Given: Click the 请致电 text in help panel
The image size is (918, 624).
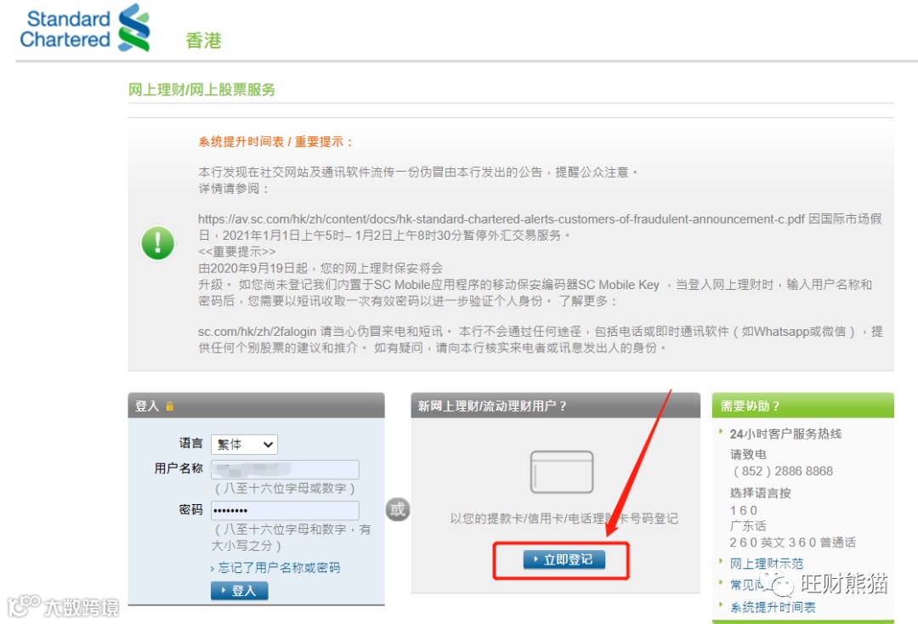Looking at the screenshot, I should (x=748, y=454).
